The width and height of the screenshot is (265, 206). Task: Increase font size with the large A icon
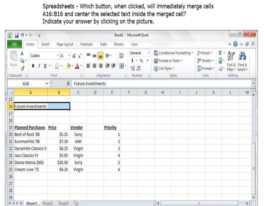point(74,56)
